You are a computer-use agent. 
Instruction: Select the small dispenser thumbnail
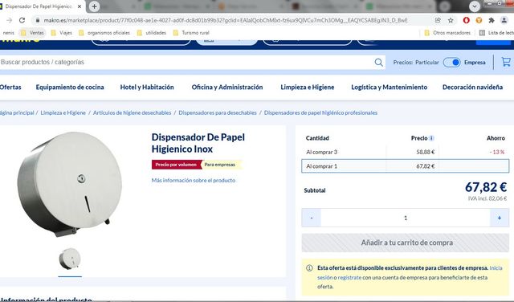click(70, 259)
